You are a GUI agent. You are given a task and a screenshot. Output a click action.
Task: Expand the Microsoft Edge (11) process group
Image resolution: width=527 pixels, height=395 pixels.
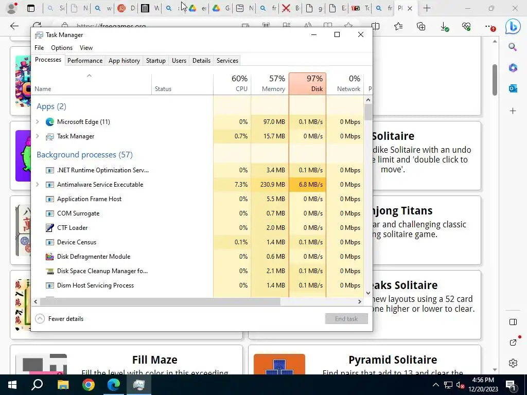[x=37, y=122]
